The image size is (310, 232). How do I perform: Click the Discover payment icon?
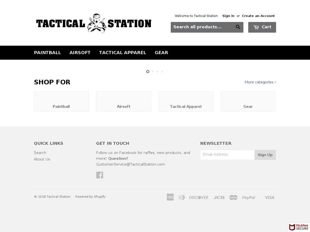199,198
